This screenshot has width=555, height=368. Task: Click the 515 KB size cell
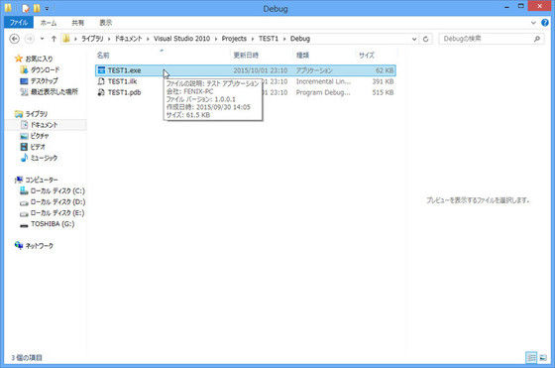pos(383,92)
